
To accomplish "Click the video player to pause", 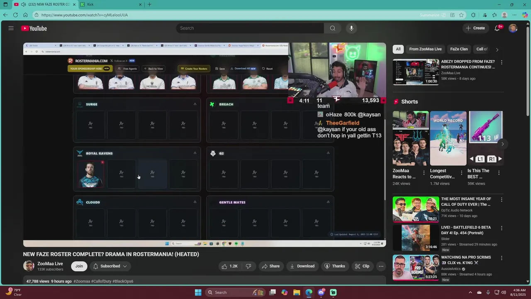I will click(x=205, y=145).
